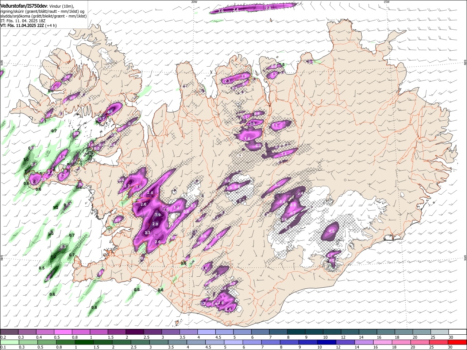This screenshot has width=467, height=350.
Task: Click the slydda/snjókoma legend description line
Action: 43,16
